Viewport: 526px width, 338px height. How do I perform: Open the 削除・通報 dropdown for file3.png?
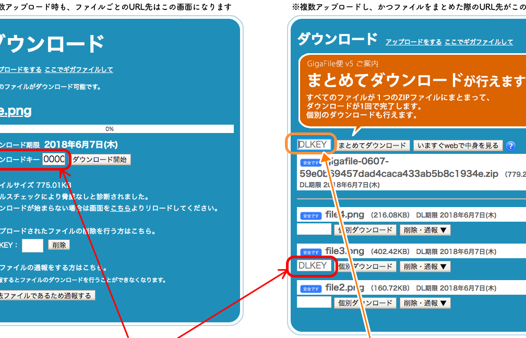[424, 267]
